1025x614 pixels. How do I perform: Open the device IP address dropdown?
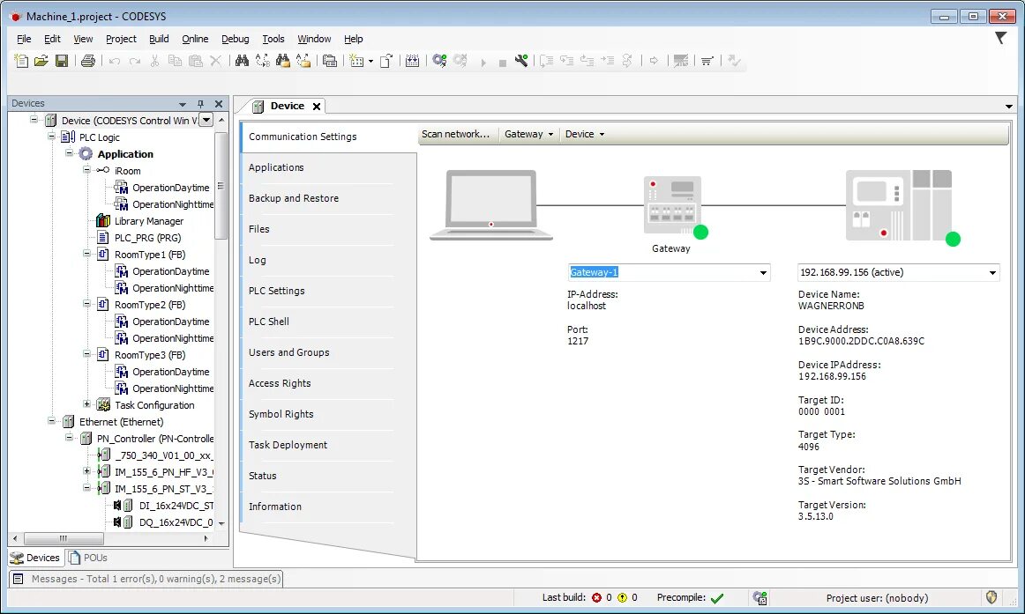[992, 273]
